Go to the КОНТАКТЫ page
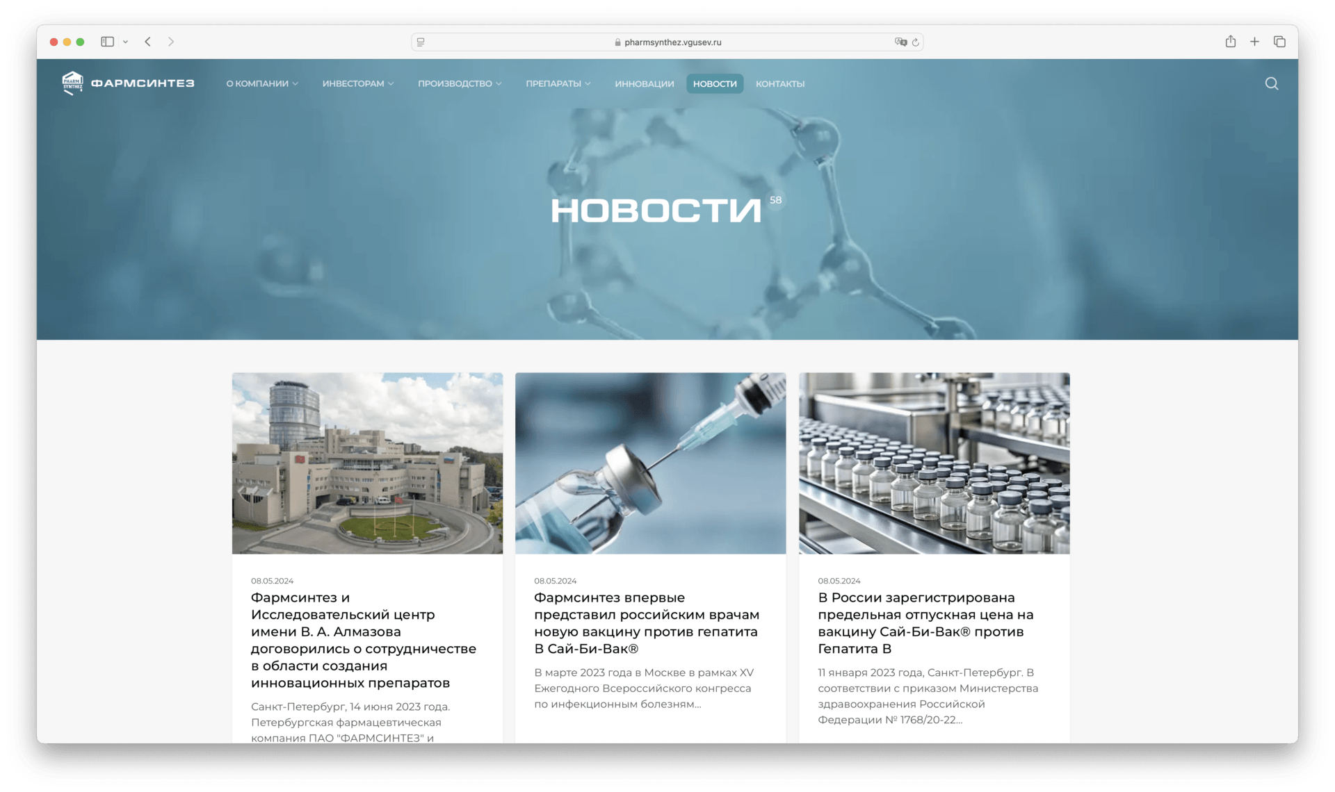 pos(779,83)
